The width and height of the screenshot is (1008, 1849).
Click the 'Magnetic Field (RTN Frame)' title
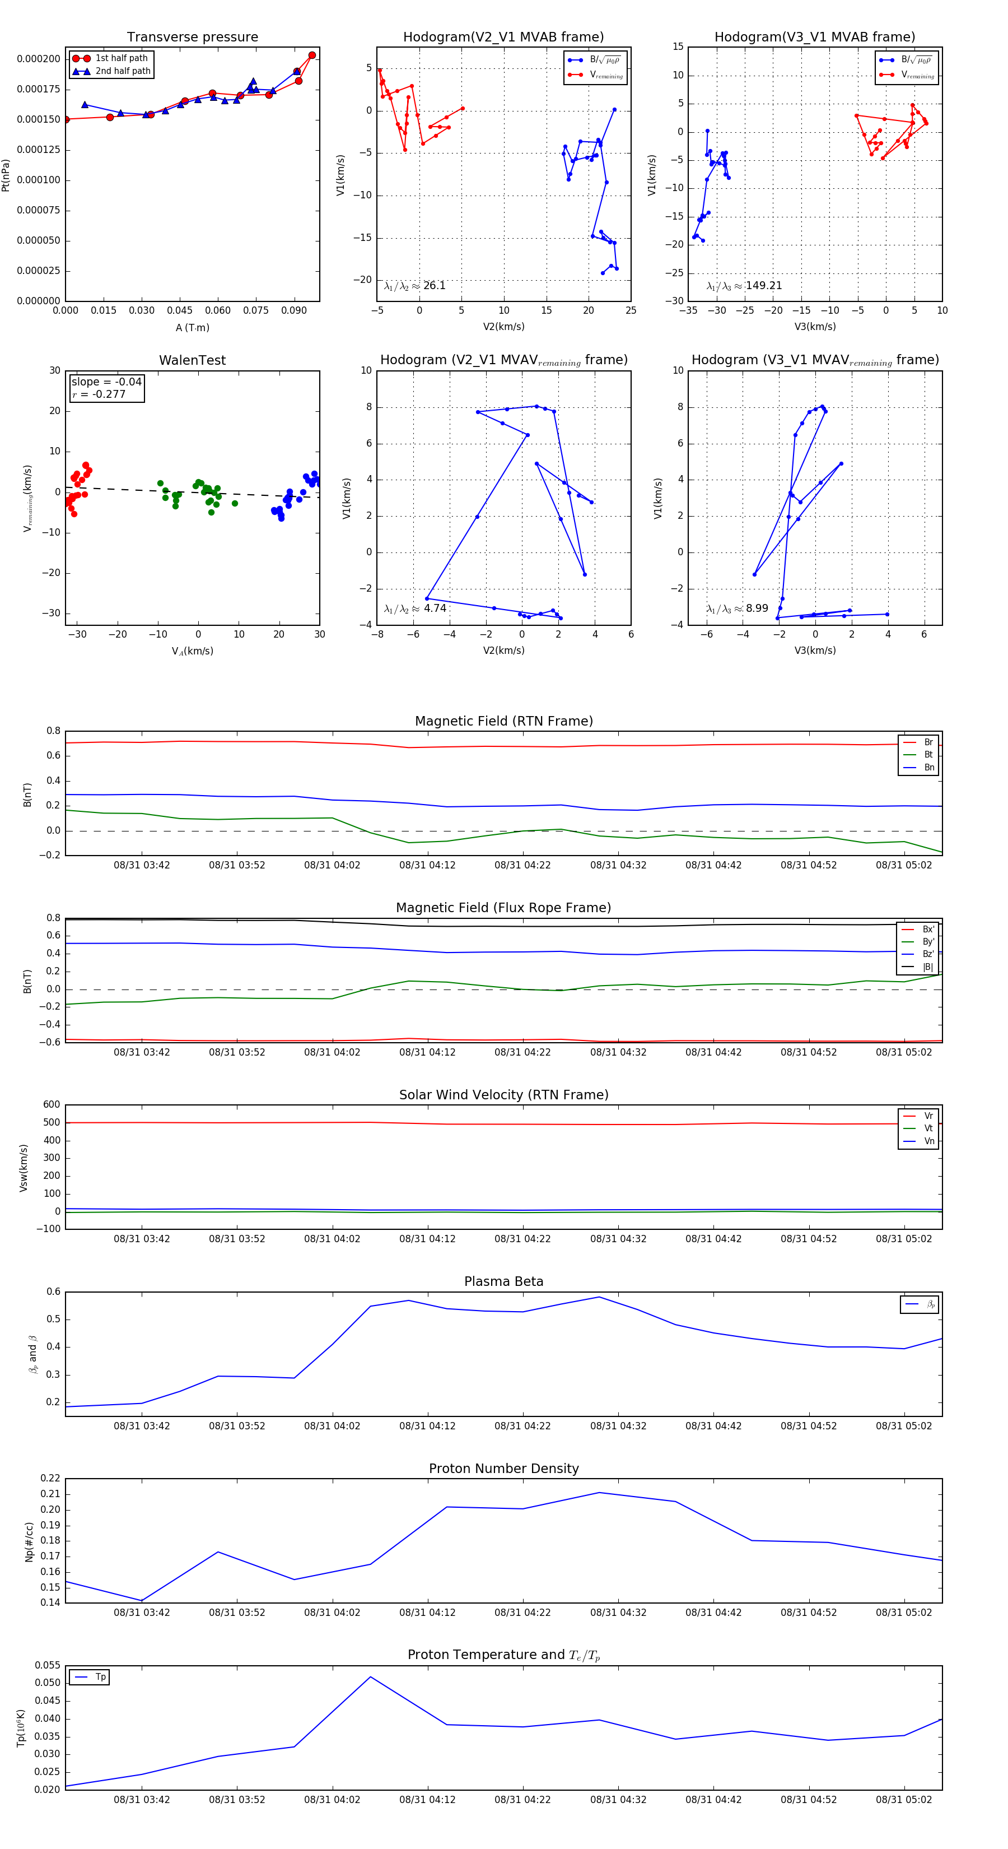[503, 721]
